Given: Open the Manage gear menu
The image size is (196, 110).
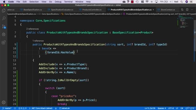Looking at the screenshot, I should click(4, 102).
